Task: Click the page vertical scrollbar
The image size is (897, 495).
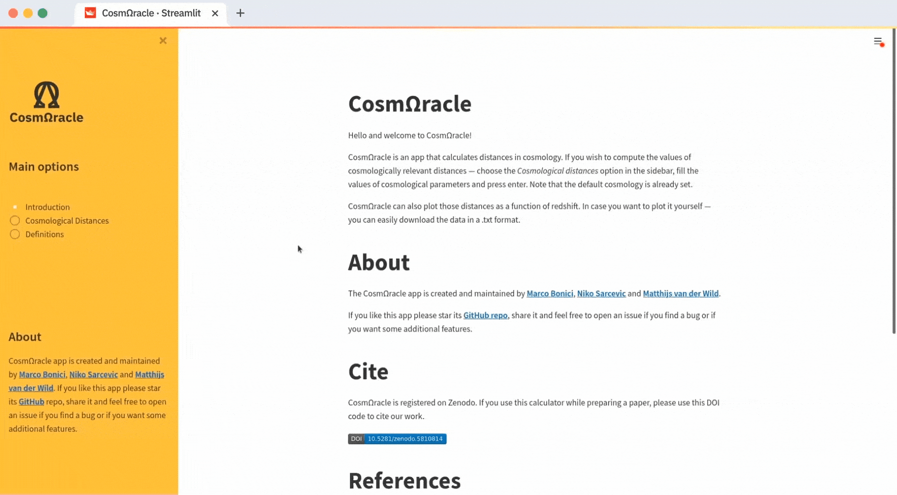Action: click(894, 182)
